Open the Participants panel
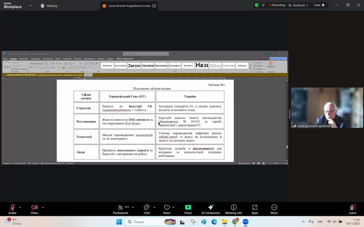Image resolution: width=364 pixels, height=227 pixels. tap(121, 209)
